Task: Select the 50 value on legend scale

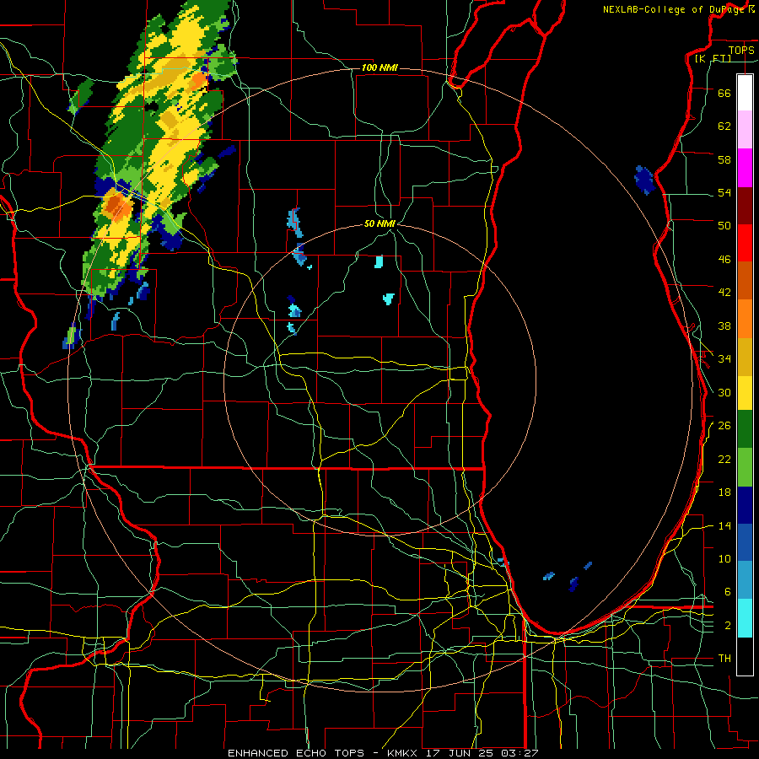Action: (x=724, y=225)
